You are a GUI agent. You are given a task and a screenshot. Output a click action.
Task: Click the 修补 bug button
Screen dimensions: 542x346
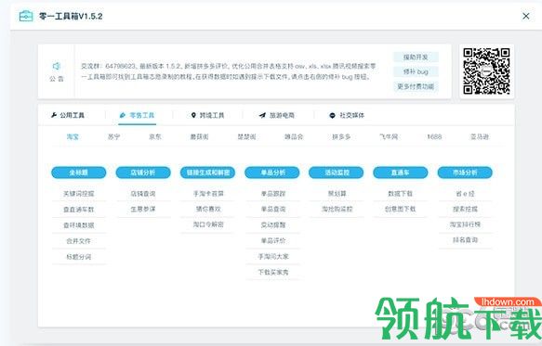pos(416,71)
